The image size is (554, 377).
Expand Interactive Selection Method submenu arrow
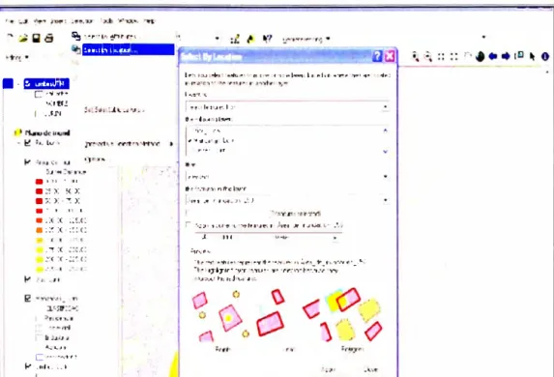click(x=171, y=144)
